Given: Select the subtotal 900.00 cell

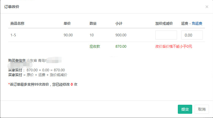Looking at the screenshot, I should tap(121, 35).
